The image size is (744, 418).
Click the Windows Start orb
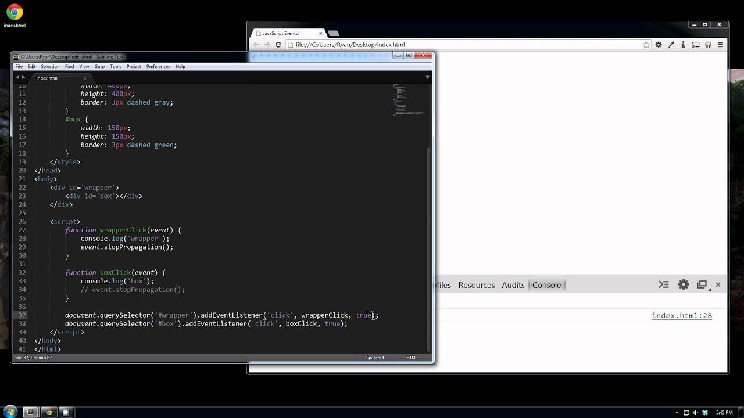tap(10, 412)
